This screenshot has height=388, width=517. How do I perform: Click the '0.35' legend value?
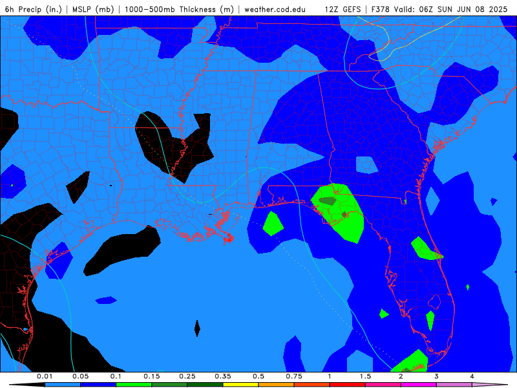(x=223, y=376)
